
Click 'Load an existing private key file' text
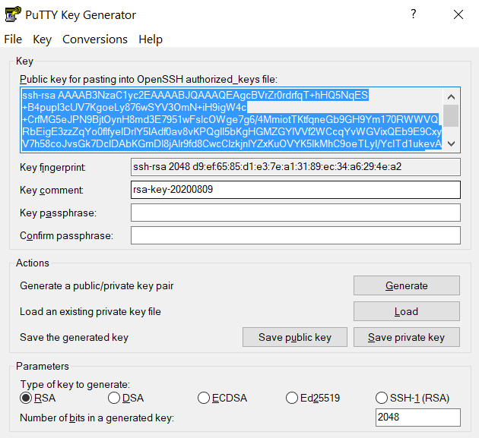point(90,312)
